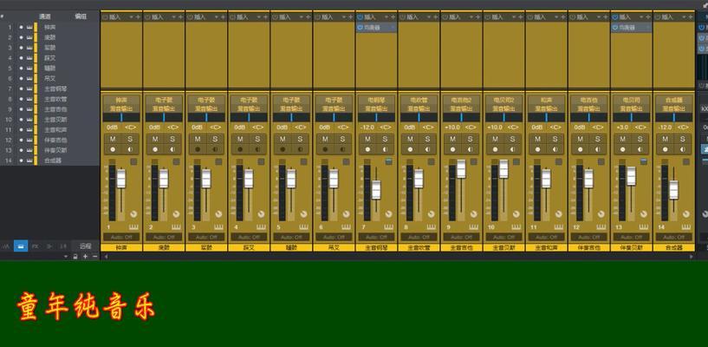
Task: Click the -12.0 volume value on channel 7
Action: pyautogui.click(x=367, y=128)
